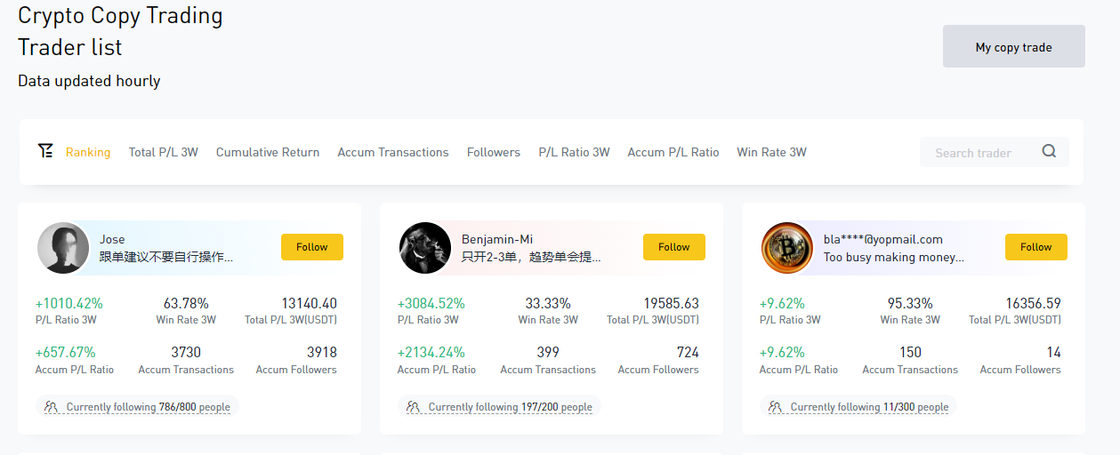Viewport: 1120px width, 455px height.
Task: Click the filter sort icon beside Ranking
Action: [x=45, y=151]
